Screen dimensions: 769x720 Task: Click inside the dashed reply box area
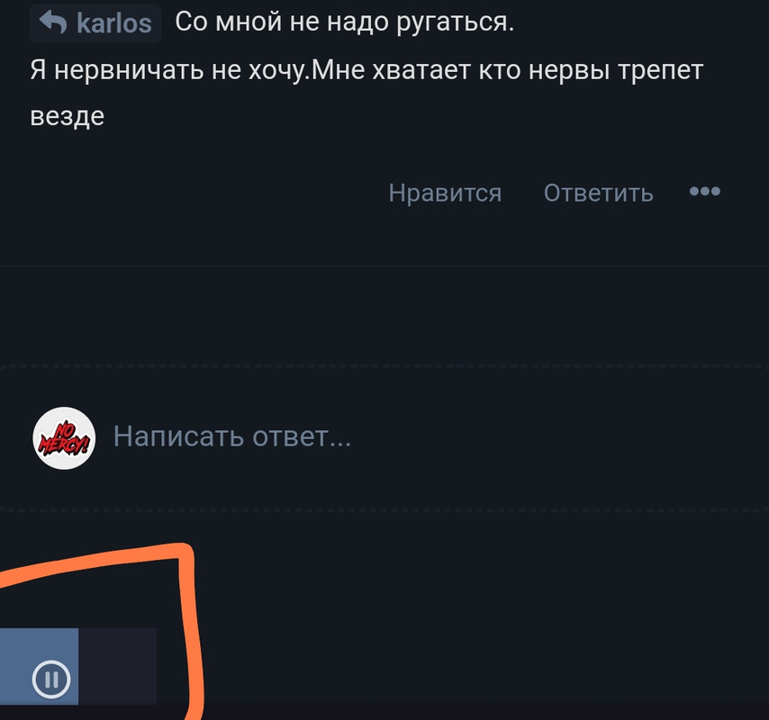[384, 437]
